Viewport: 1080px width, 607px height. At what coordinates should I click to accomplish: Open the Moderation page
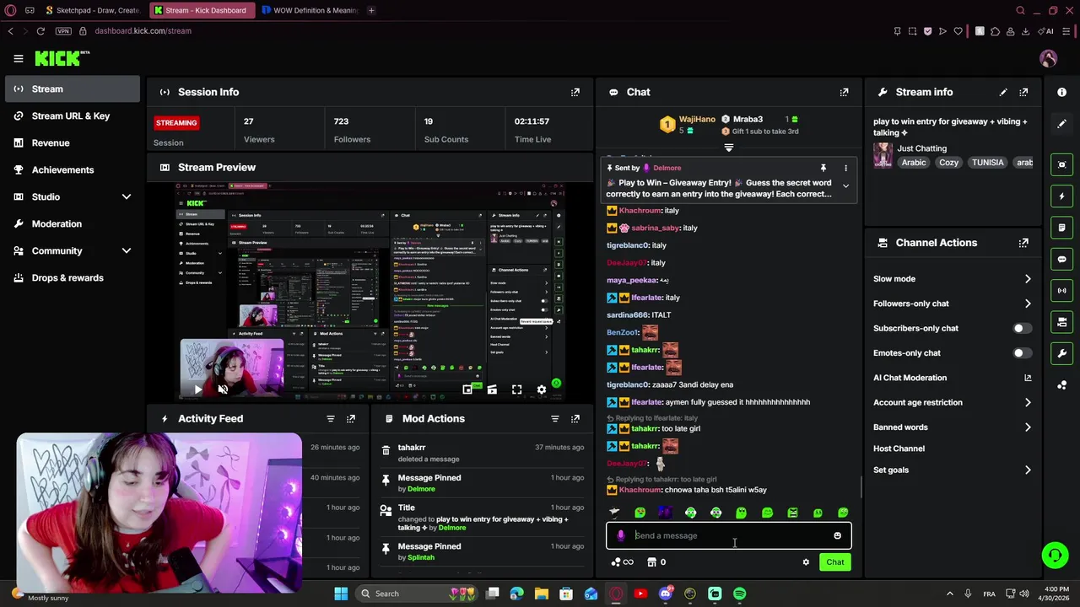click(73, 224)
